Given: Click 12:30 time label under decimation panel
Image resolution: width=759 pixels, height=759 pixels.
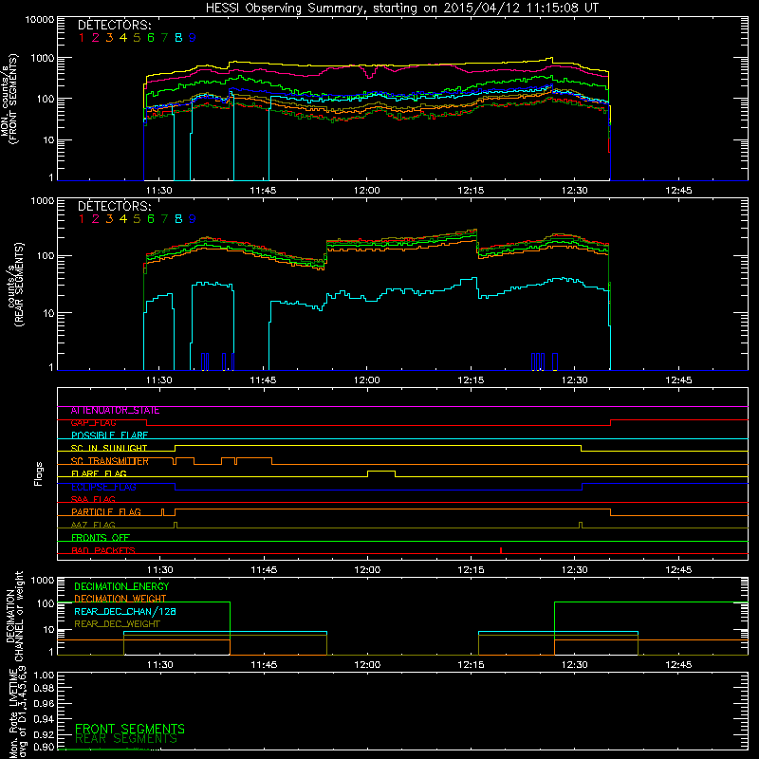Looking at the screenshot, I should coord(575,665).
